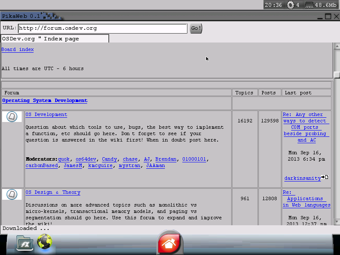Click the red home button in the dock
The width and height of the screenshot is (340, 255).
(170, 242)
